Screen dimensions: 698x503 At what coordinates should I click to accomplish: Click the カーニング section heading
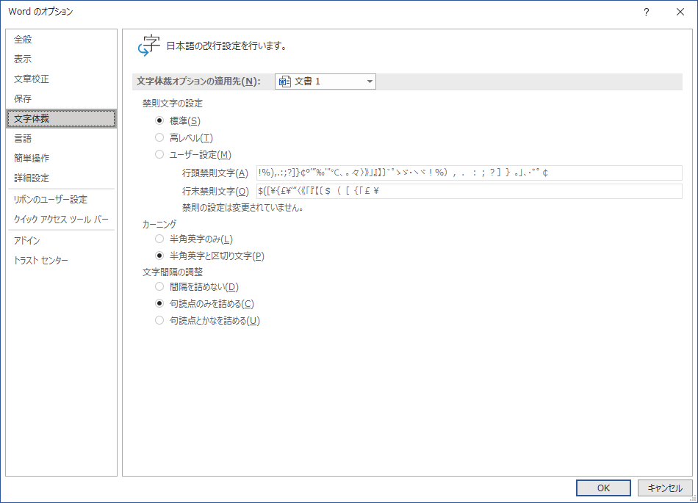pyautogui.click(x=159, y=224)
